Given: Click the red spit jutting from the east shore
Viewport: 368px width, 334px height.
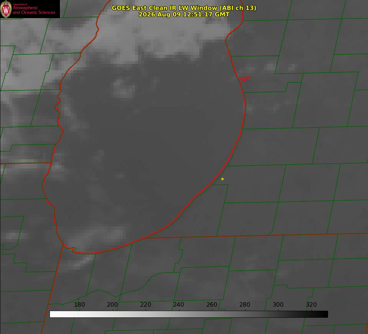Looking at the screenshot, I should (244, 79).
